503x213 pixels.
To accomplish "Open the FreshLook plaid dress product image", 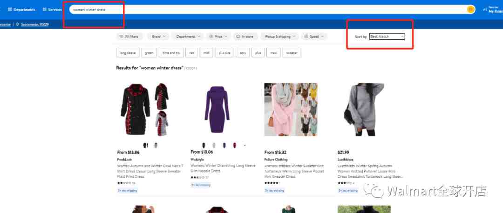I will coord(145,110).
